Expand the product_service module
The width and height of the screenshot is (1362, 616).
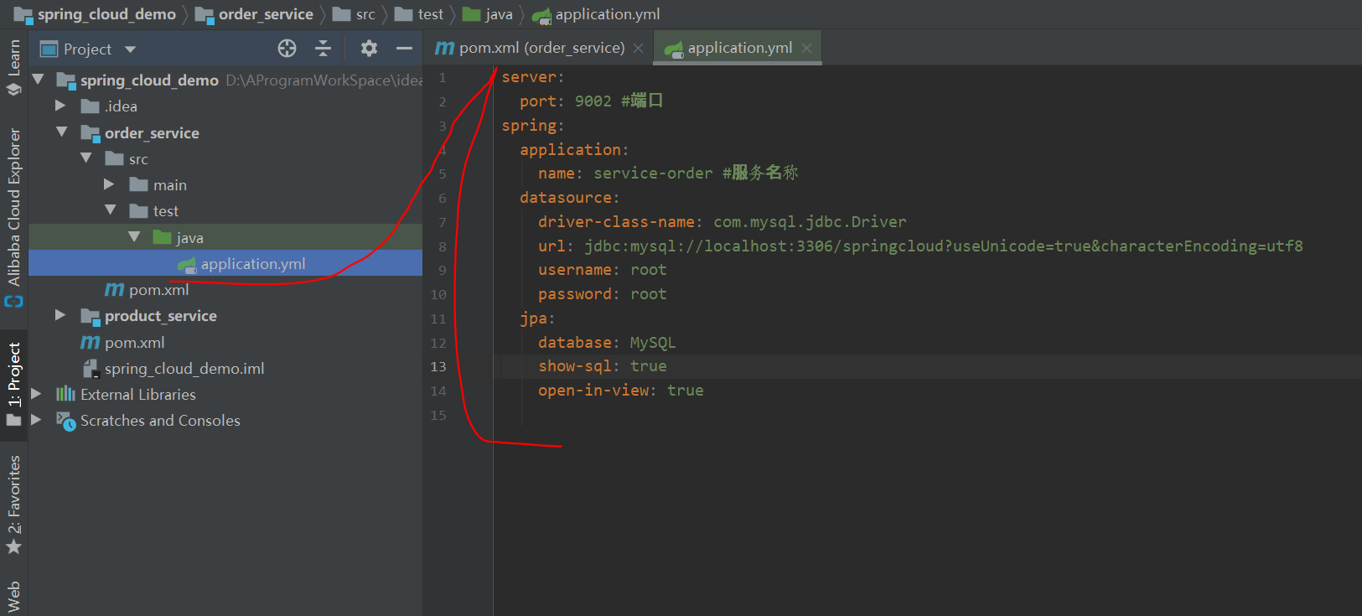coord(60,315)
